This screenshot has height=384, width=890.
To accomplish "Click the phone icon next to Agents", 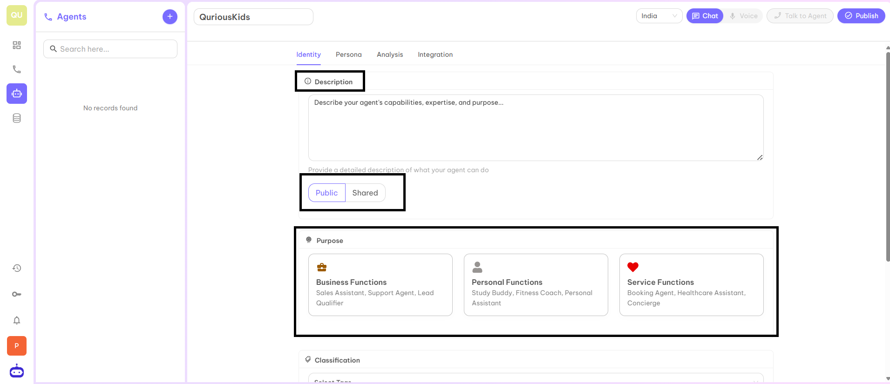I will [48, 17].
